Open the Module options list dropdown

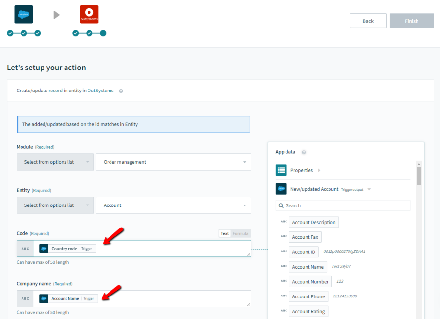point(55,162)
